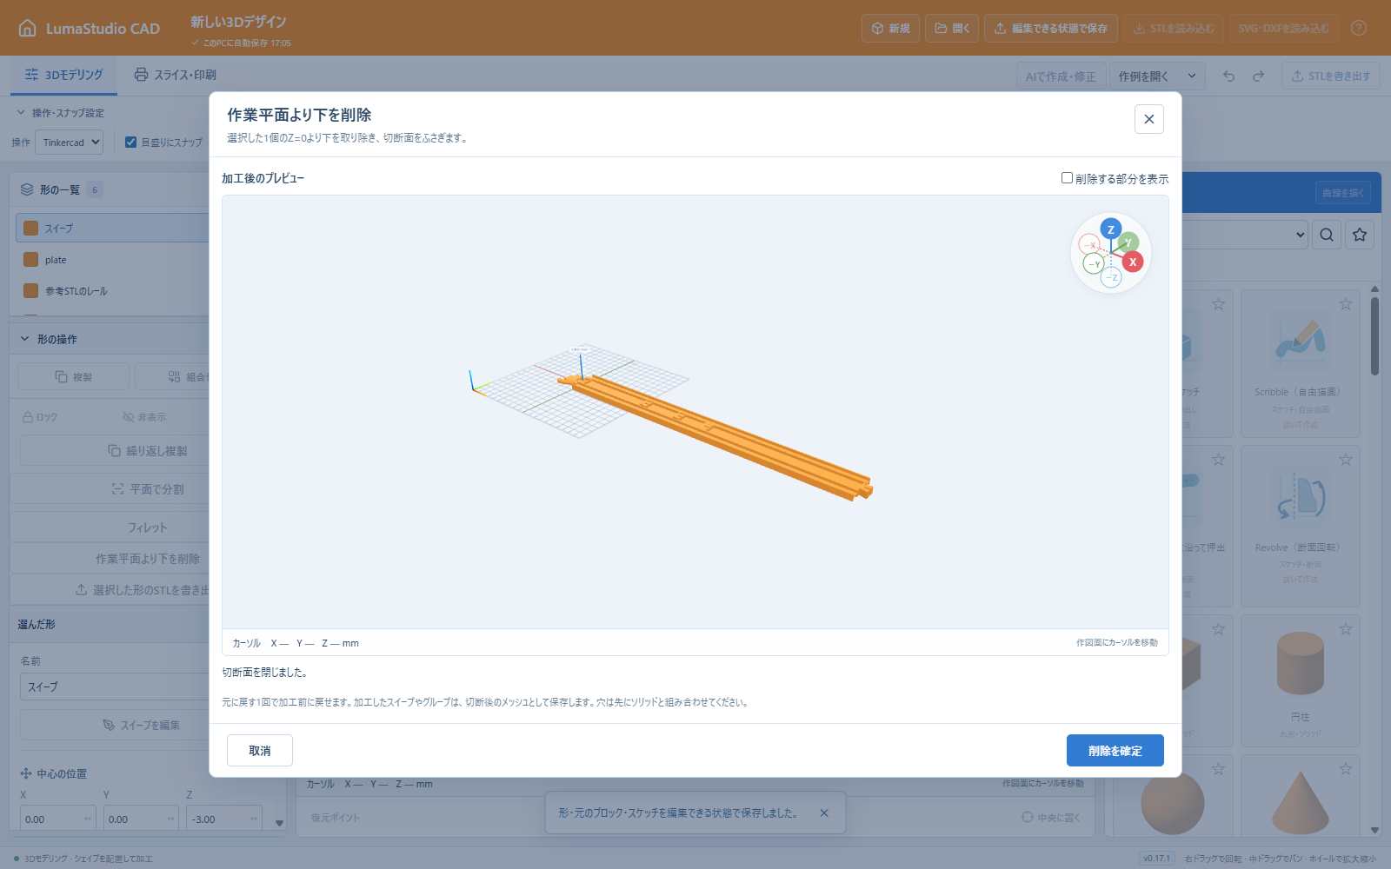Click the shape library vertical scrollbar
Image resolution: width=1391 pixels, height=869 pixels.
pos(1374,337)
